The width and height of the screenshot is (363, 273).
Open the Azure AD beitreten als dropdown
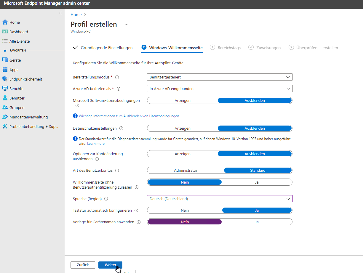click(220, 89)
